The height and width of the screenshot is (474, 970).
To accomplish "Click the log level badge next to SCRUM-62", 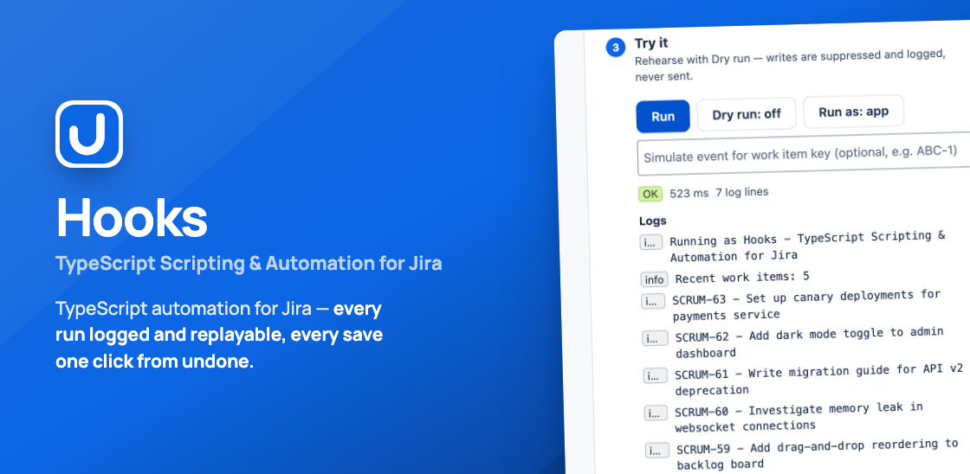I will tap(655, 339).
